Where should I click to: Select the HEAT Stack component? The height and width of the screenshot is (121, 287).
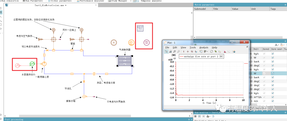140,28
